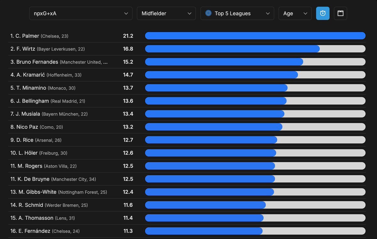Click C. Palmer's 21.2 value
377x239 pixels.
click(x=128, y=36)
